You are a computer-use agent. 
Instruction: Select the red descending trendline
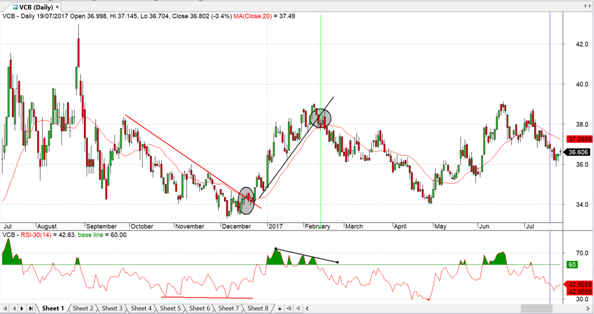(x=193, y=161)
